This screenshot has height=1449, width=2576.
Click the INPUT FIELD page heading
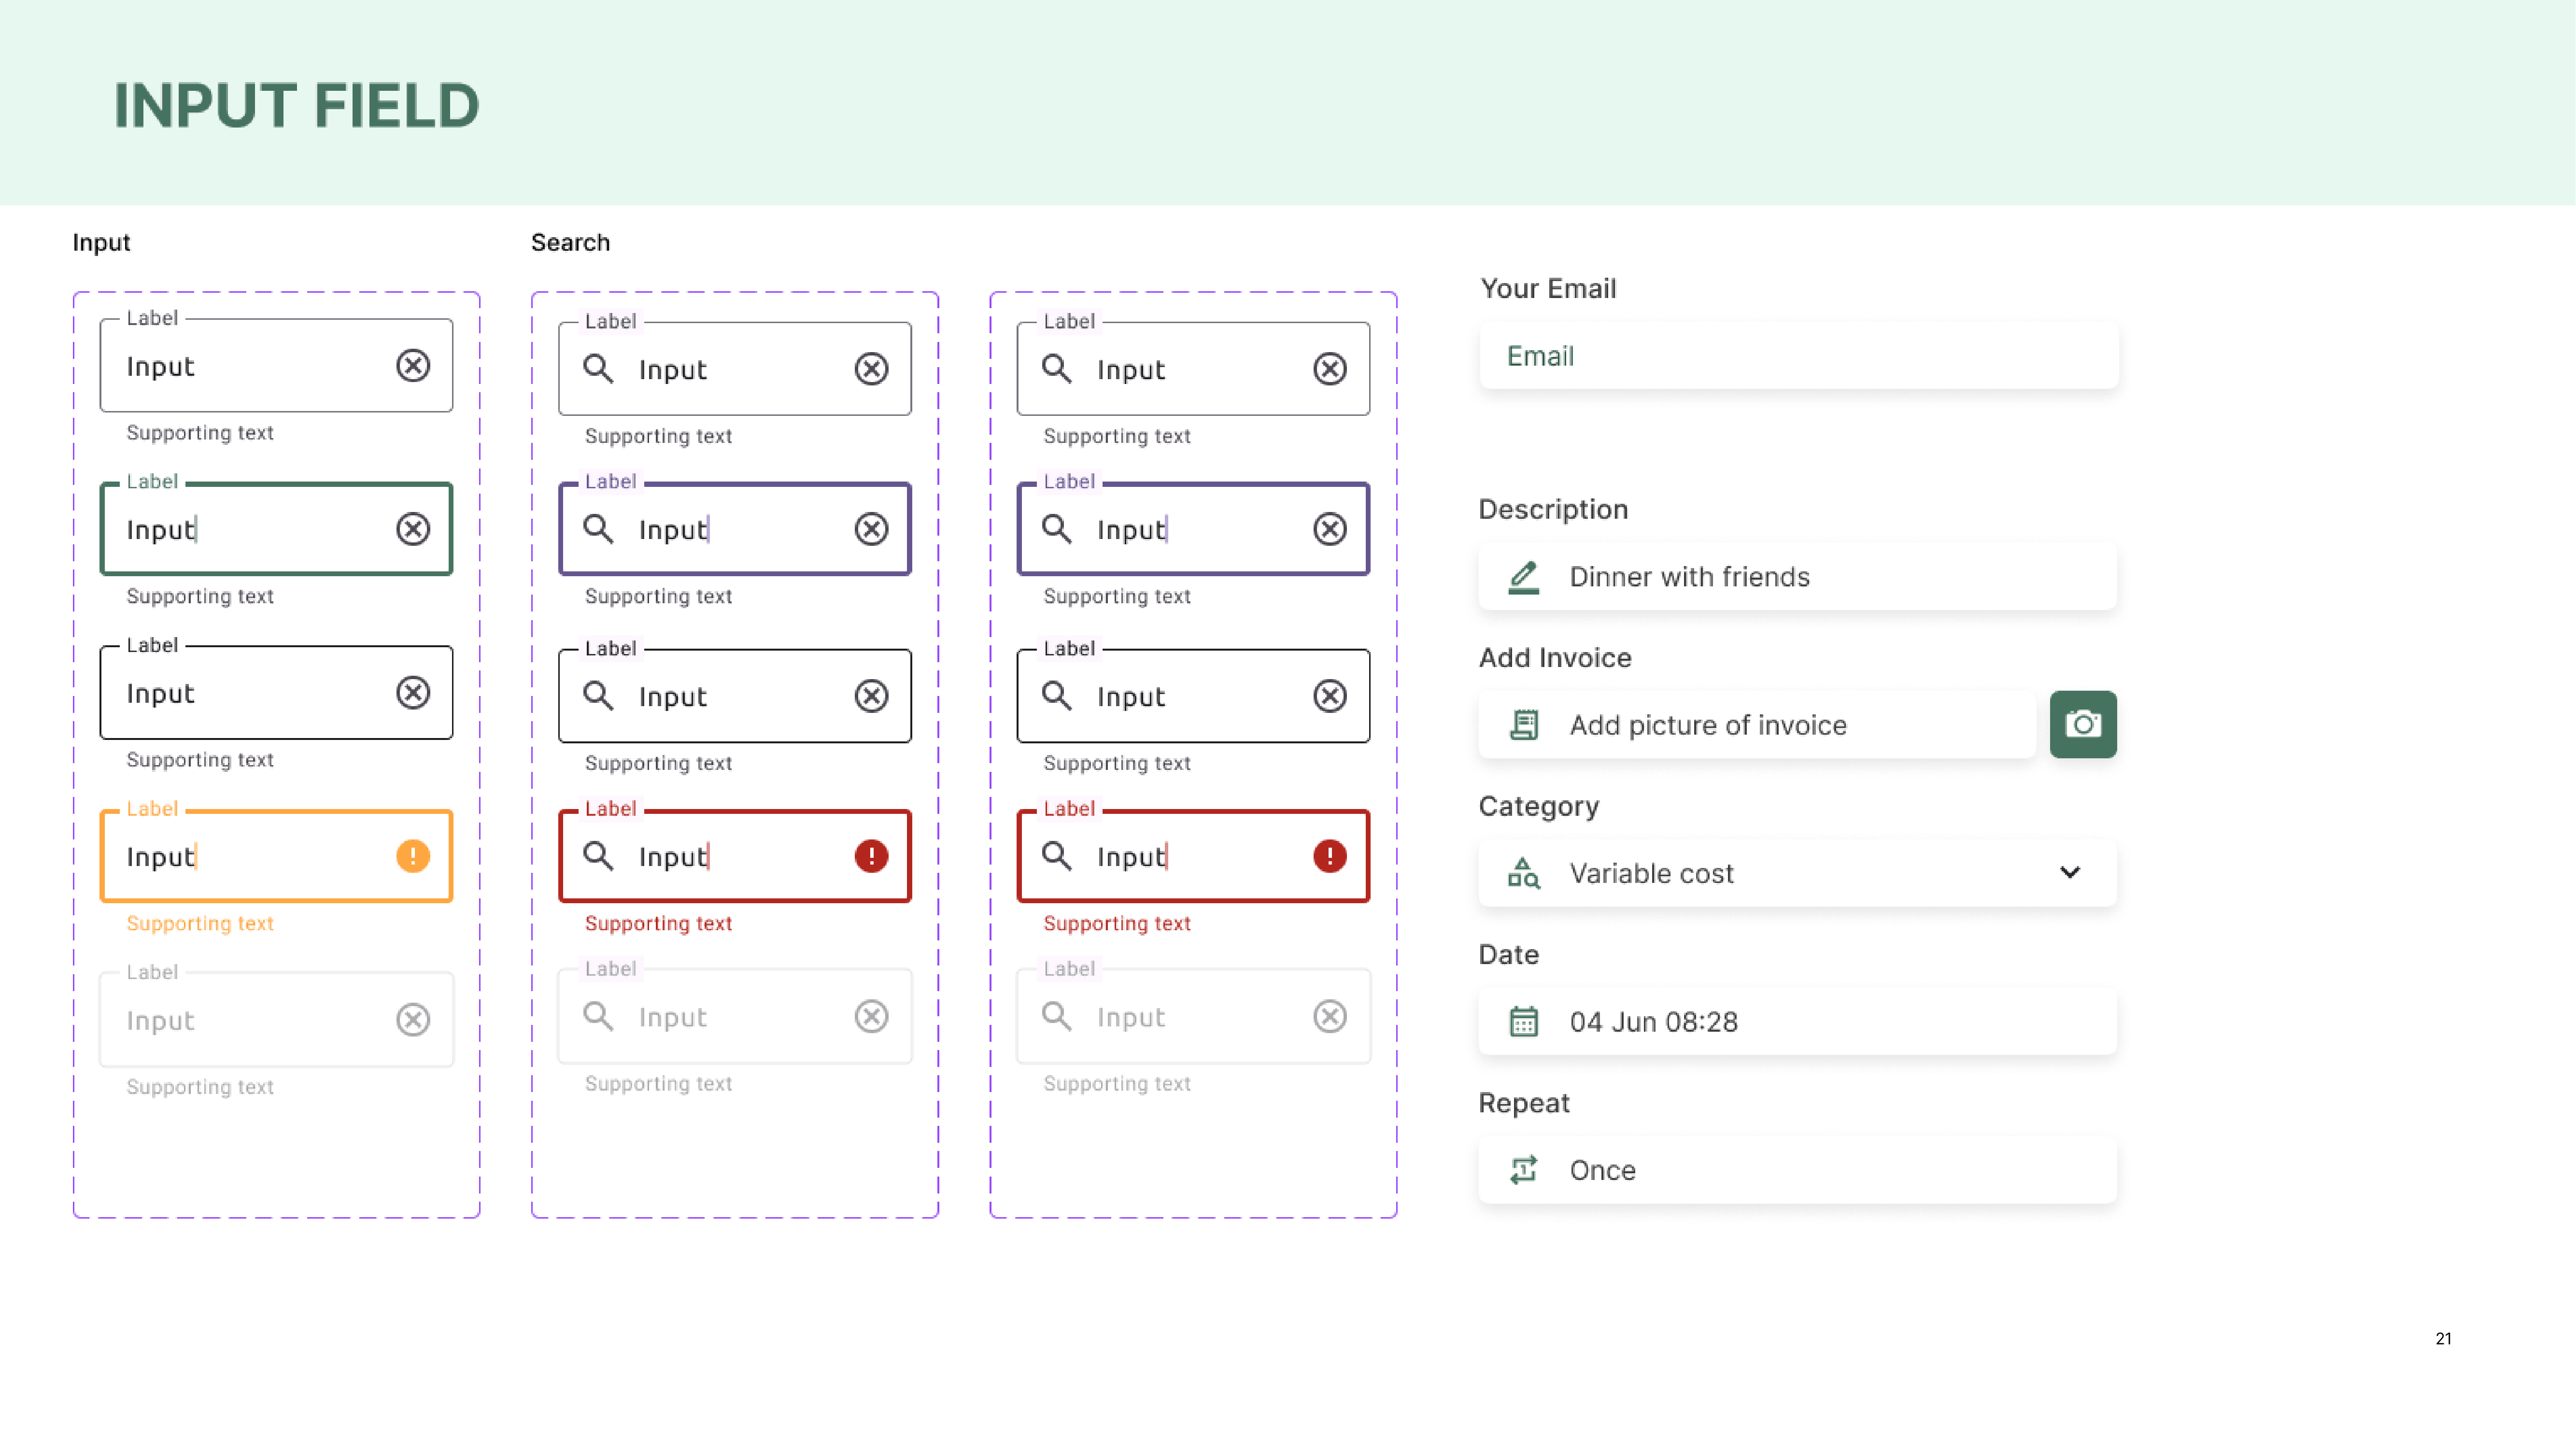[x=297, y=105]
